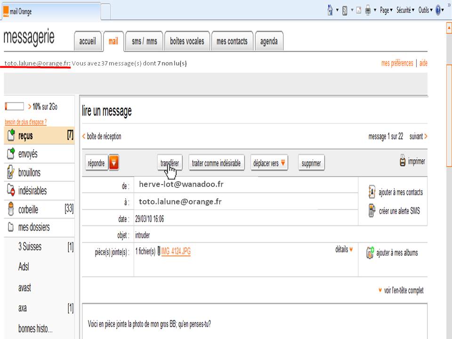This screenshot has width=452, height=339.
Task: Click the page vertical scrollbar
Action: click(x=449, y=115)
